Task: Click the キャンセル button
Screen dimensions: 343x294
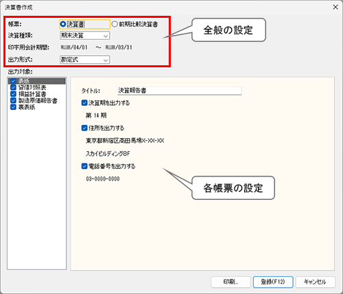Action: [316, 282]
